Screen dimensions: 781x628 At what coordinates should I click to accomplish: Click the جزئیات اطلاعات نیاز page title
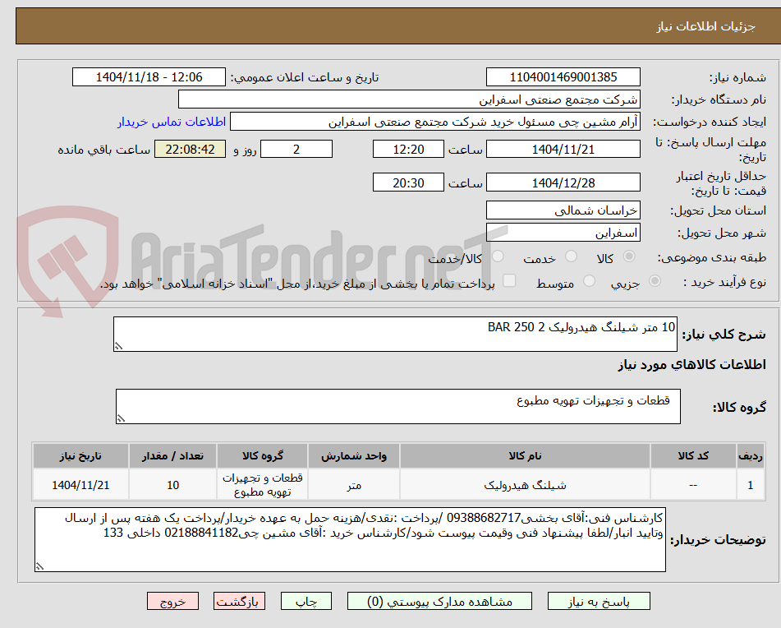(x=705, y=26)
